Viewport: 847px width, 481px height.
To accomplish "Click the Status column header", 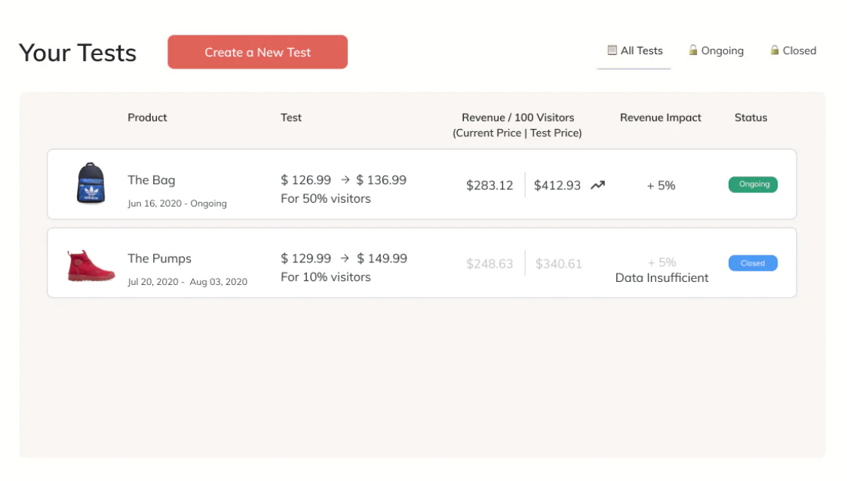I will pyautogui.click(x=751, y=117).
